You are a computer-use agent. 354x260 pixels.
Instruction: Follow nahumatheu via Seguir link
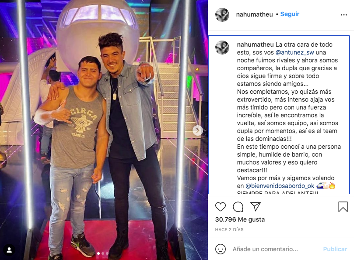tap(290, 14)
